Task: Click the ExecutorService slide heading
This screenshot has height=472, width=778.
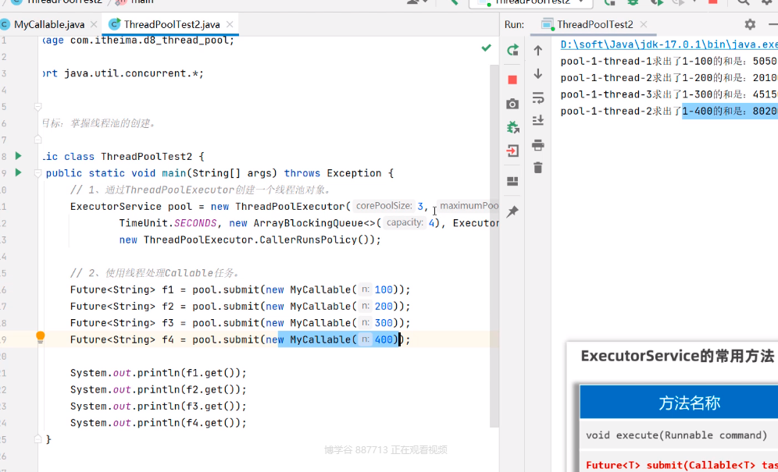Action: [677, 356]
